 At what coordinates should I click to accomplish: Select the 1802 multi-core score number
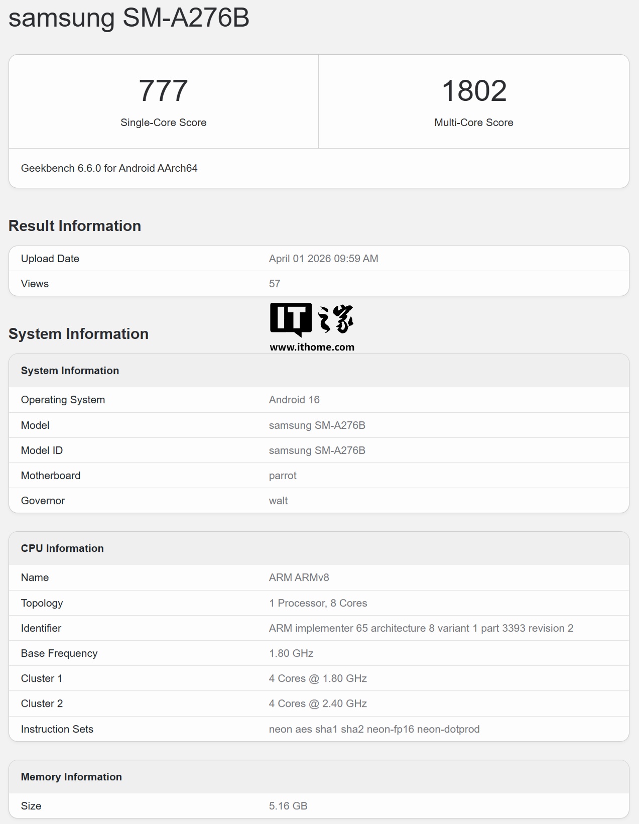pyautogui.click(x=474, y=91)
